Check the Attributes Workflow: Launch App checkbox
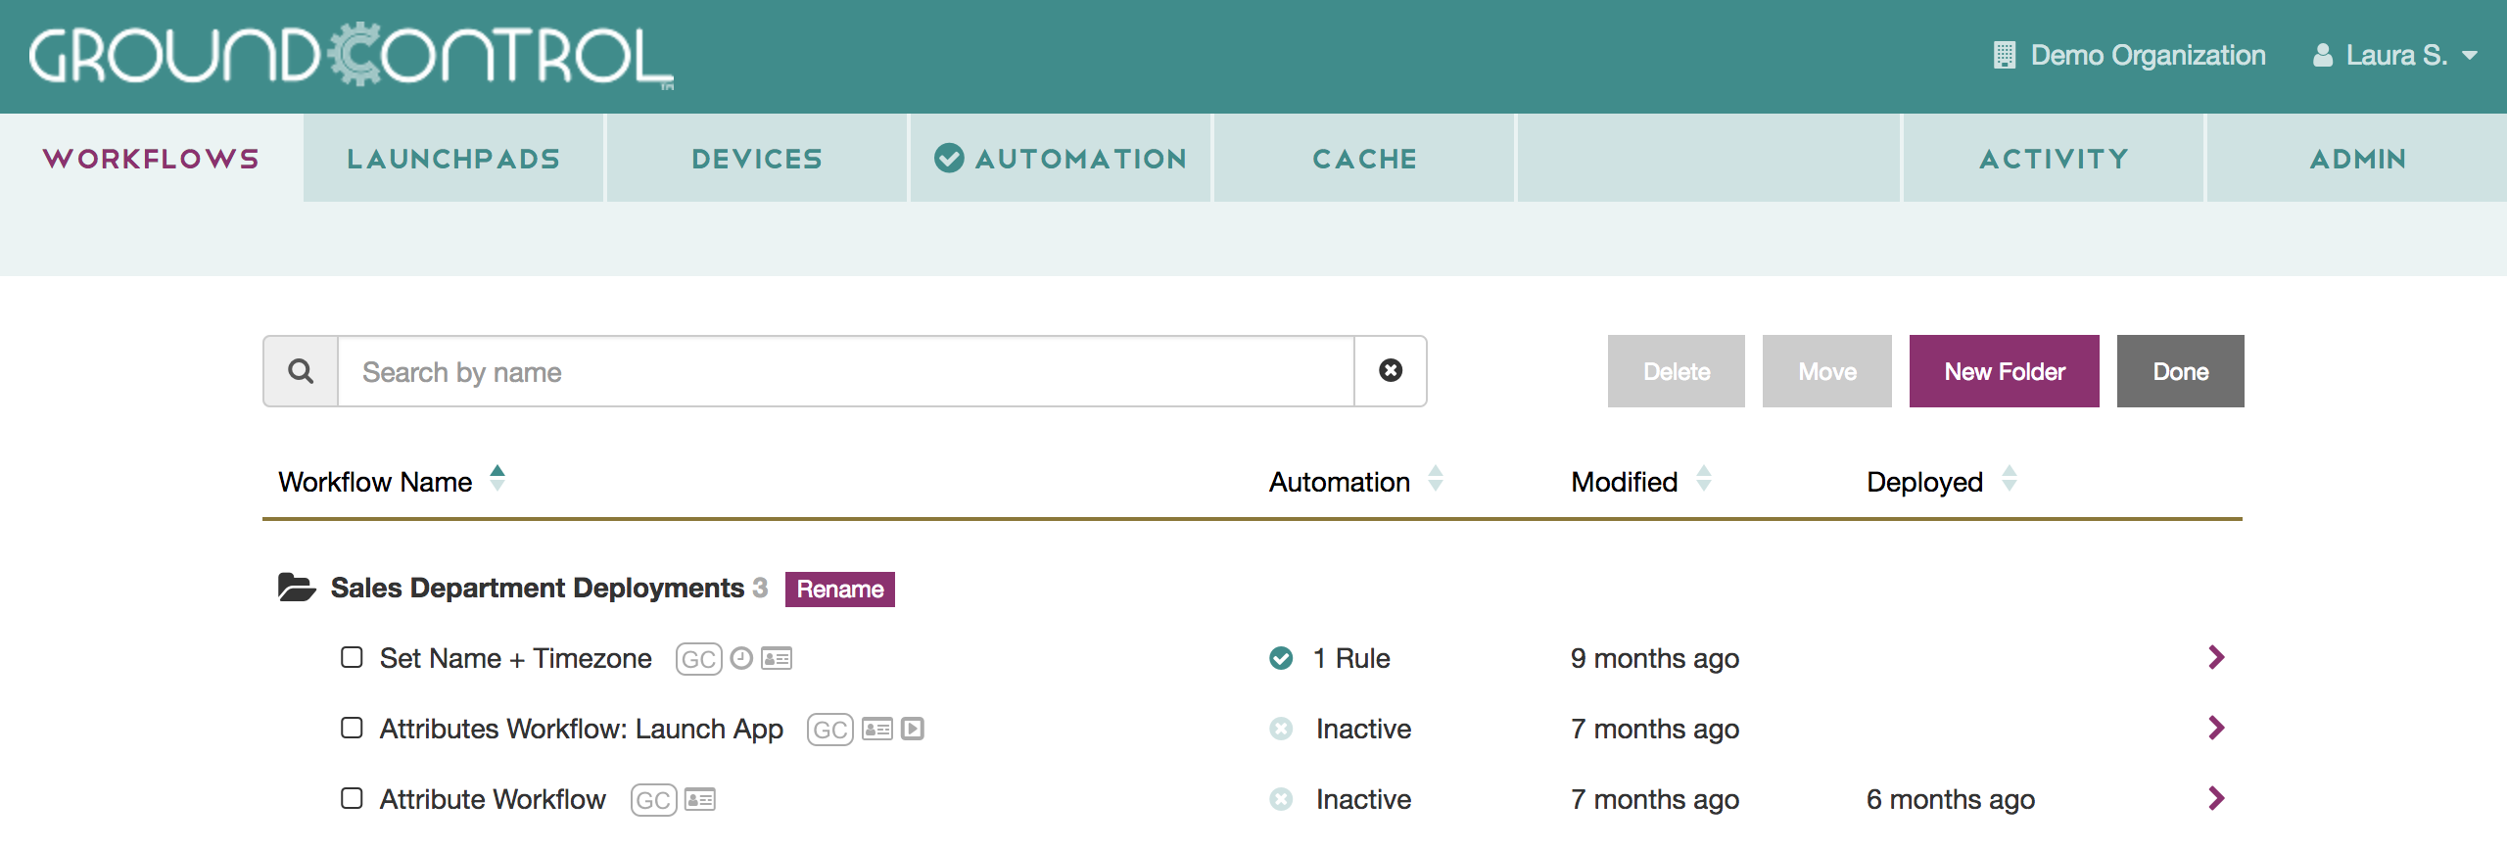Viewport: 2507px width, 850px height. (x=352, y=728)
